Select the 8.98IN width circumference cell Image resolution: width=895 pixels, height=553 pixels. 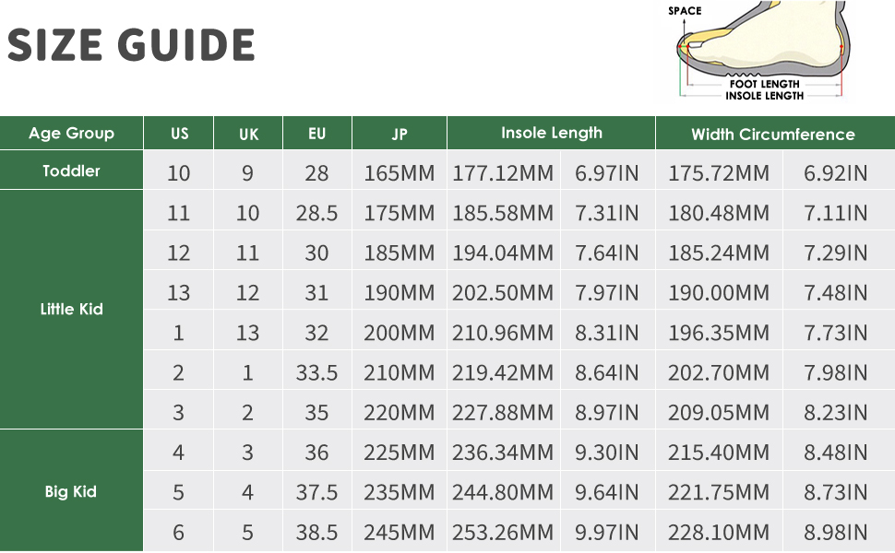[x=836, y=533]
